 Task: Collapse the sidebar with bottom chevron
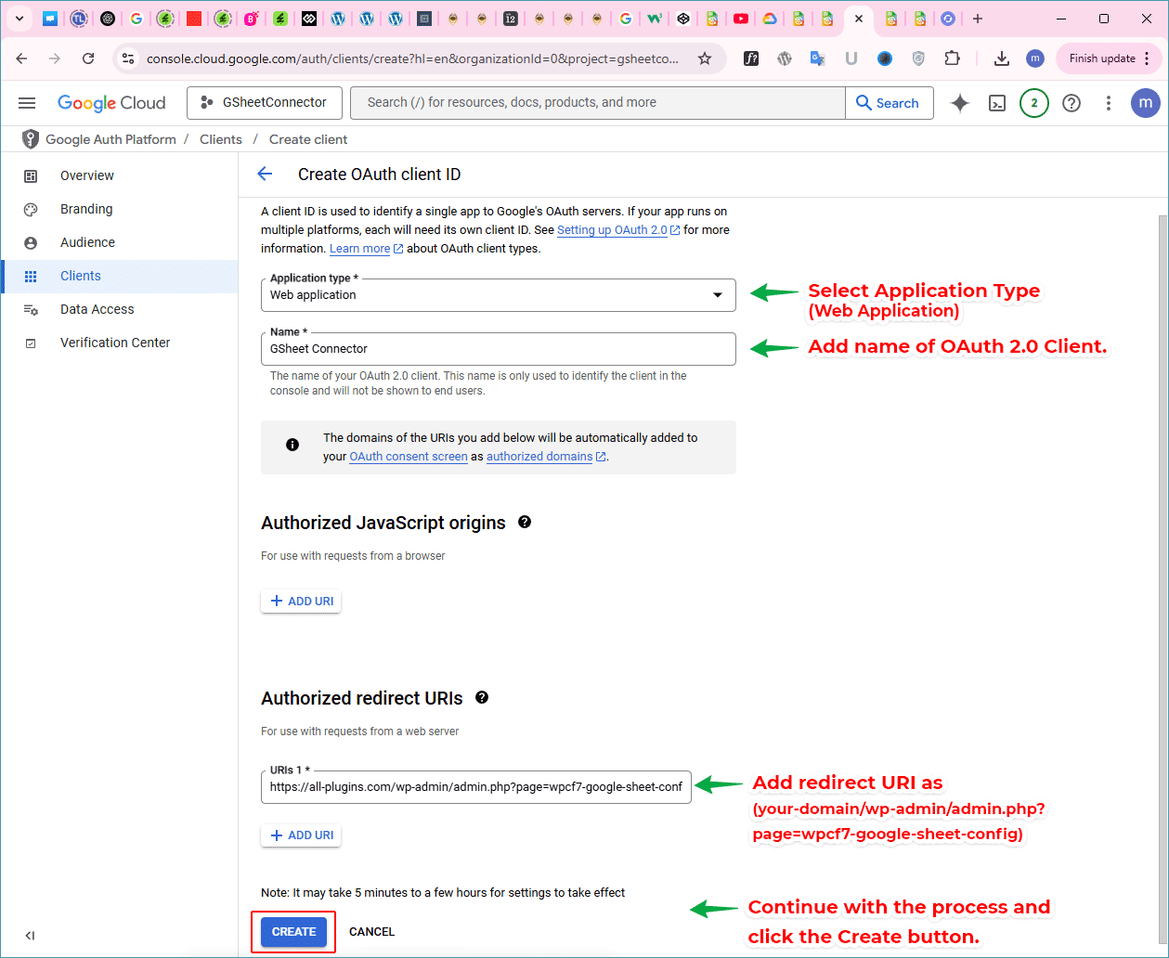tap(30, 936)
